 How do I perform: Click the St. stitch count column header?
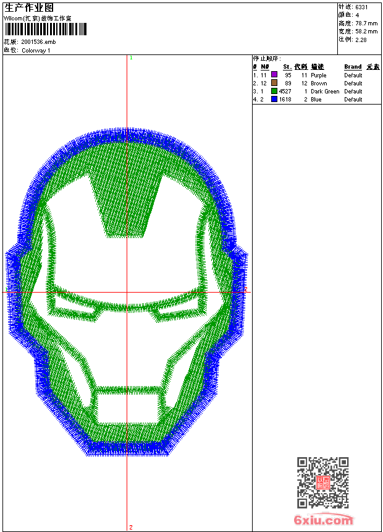click(287, 67)
